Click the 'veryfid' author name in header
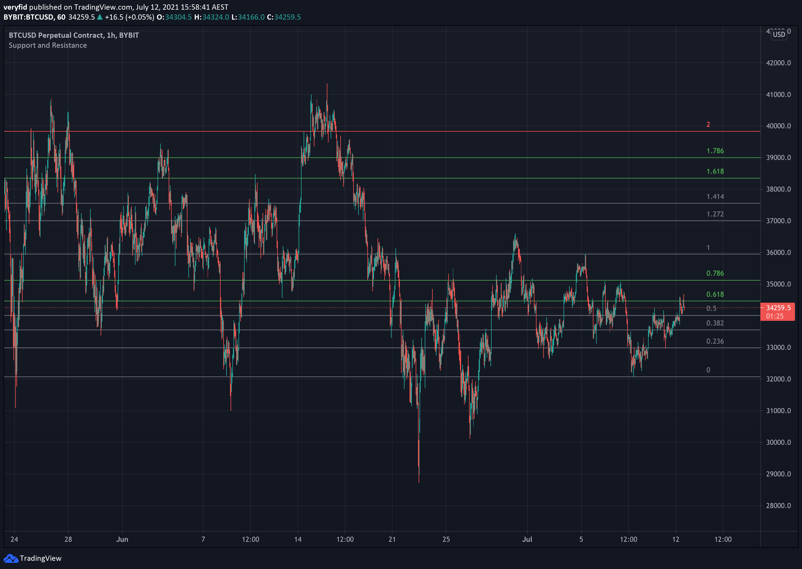802x569 pixels. [x=15, y=7]
